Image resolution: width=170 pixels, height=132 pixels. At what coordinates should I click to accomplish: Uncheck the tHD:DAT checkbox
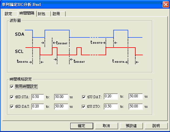coord(12,107)
